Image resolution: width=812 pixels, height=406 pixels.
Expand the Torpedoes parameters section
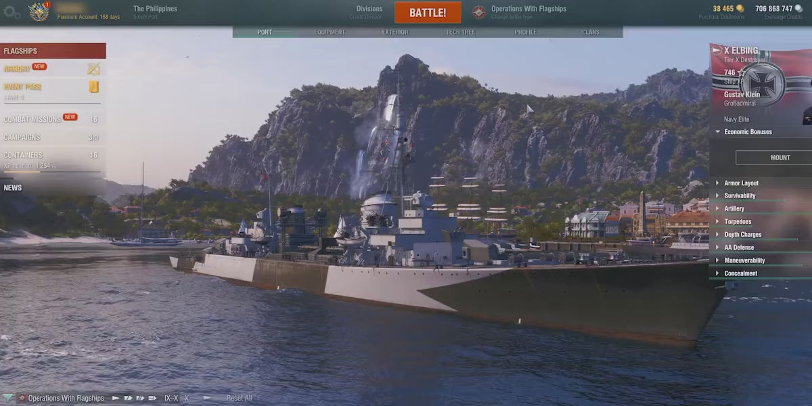point(738,221)
